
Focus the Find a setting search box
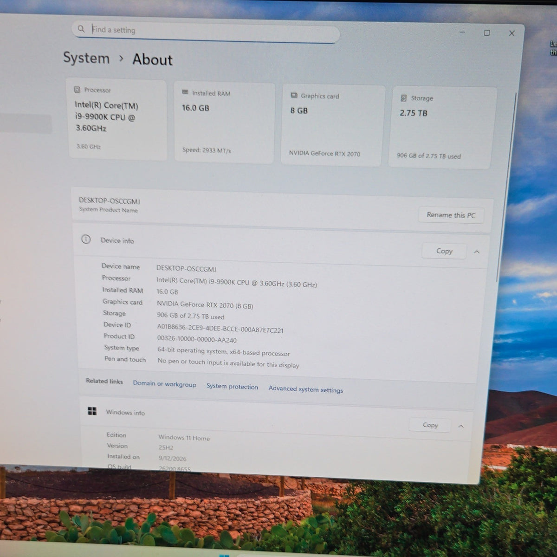[206, 32]
